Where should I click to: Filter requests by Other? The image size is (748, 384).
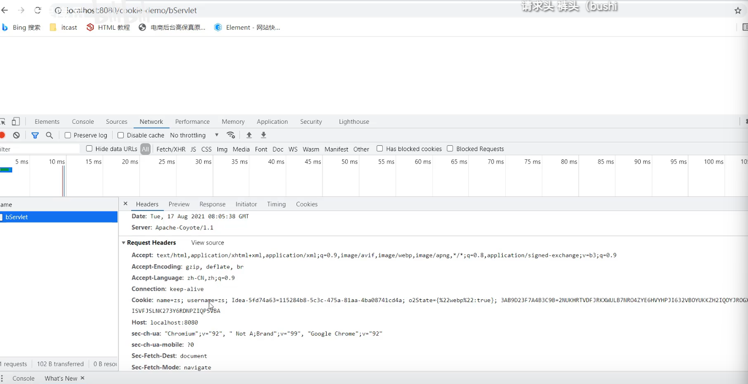click(x=361, y=149)
